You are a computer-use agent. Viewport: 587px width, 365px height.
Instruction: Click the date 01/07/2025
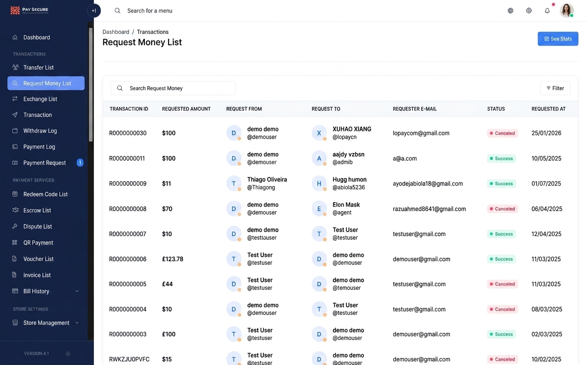click(546, 183)
